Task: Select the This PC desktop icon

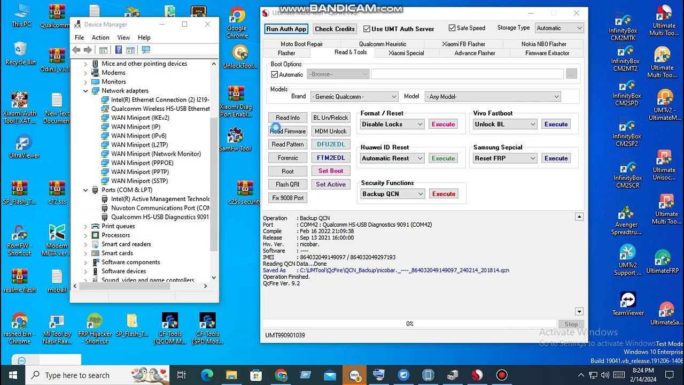Action: point(21,16)
